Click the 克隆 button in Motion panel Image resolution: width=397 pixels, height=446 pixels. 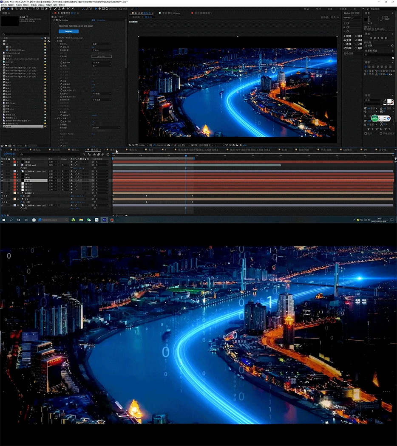point(348,40)
